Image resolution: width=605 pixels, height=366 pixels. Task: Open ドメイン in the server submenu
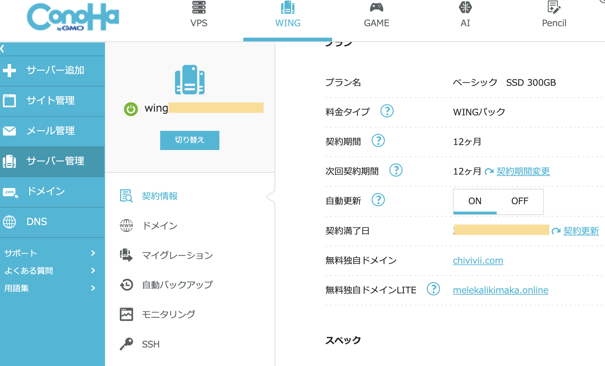(160, 226)
